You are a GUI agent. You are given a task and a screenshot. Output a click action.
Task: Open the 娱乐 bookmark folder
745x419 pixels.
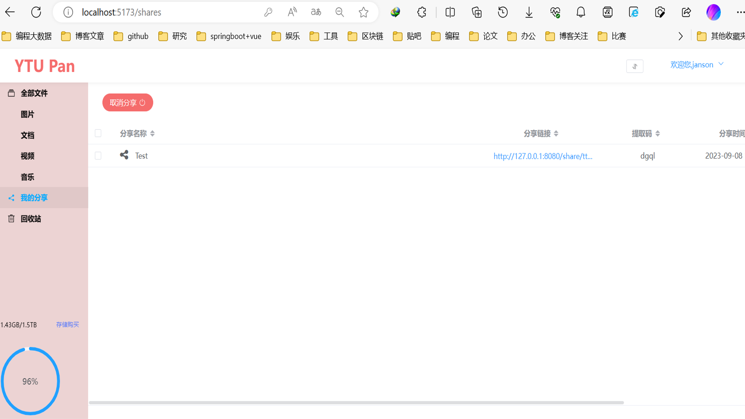[286, 36]
